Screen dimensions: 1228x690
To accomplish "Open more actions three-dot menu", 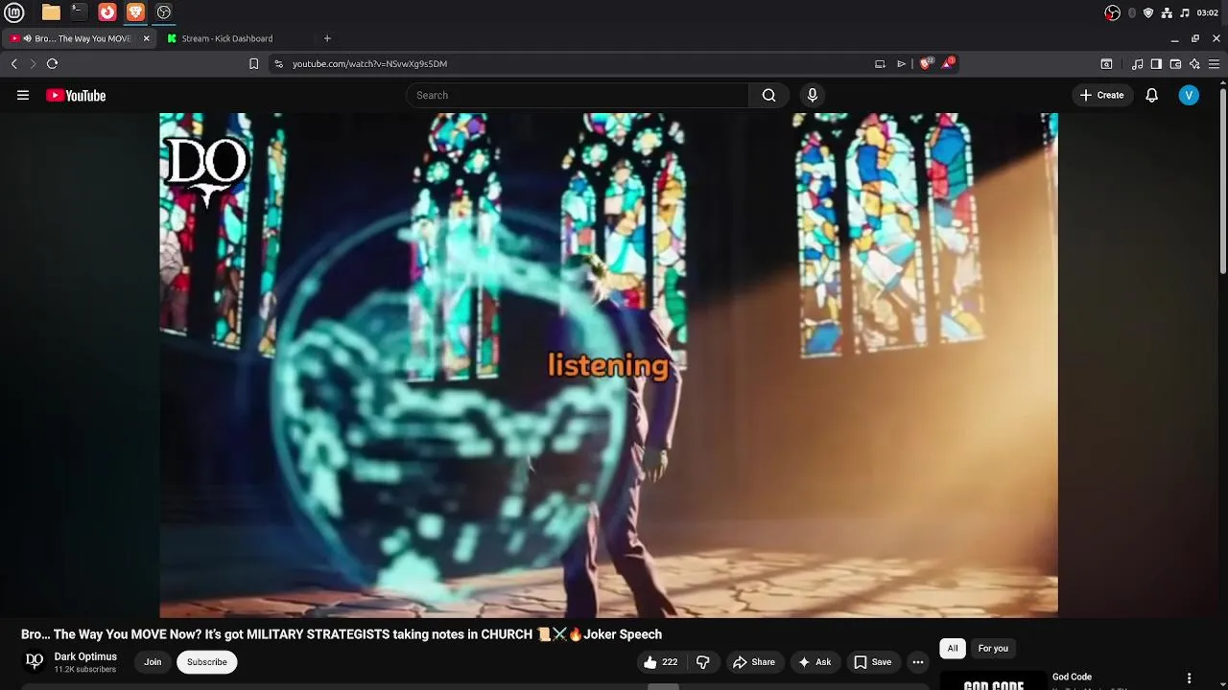I will (918, 661).
